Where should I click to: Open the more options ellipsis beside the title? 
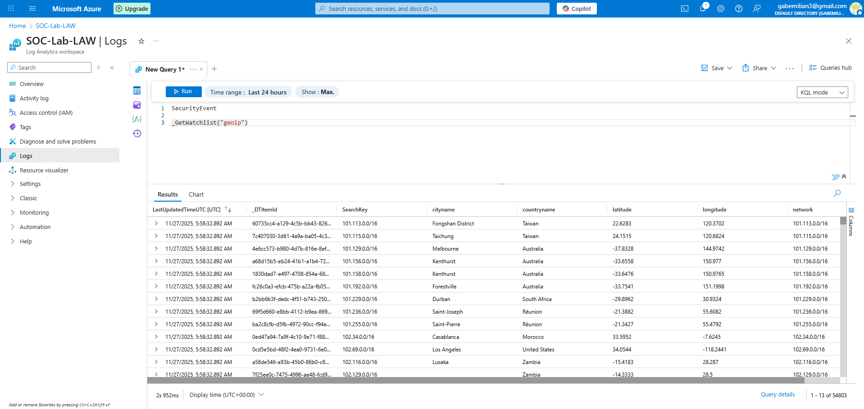[156, 41]
